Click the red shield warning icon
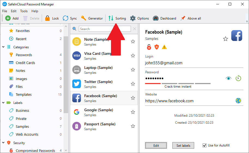Screen dimensions: 249x153 [x=157, y=47]
